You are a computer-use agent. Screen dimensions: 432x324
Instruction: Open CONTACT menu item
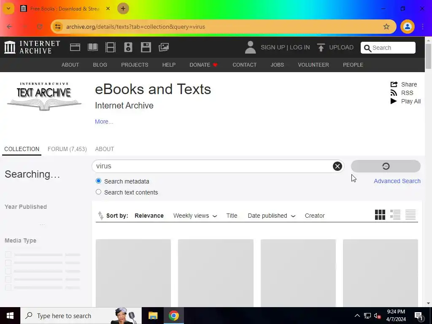tap(244, 65)
